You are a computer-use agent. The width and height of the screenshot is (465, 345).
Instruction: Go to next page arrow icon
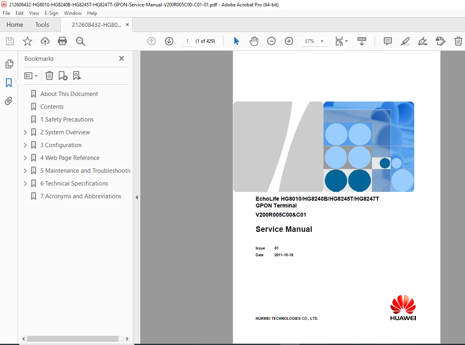169,41
